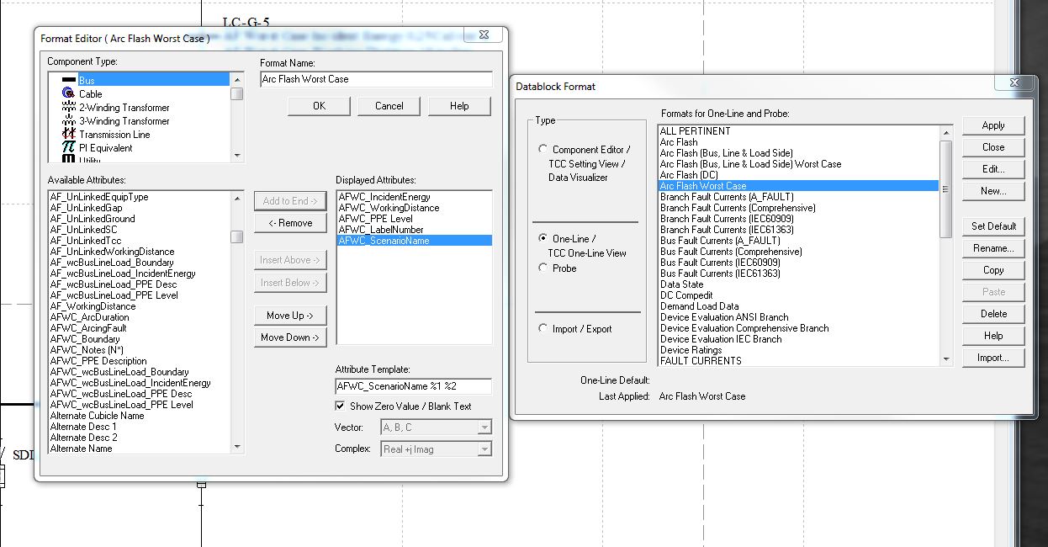Image resolution: width=1048 pixels, height=547 pixels.
Task: Select Arc Flash Worst Case format
Action: click(x=798, y=186)
